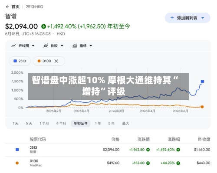
Task: Click the back arrow icon
Action: coord(7,7)
